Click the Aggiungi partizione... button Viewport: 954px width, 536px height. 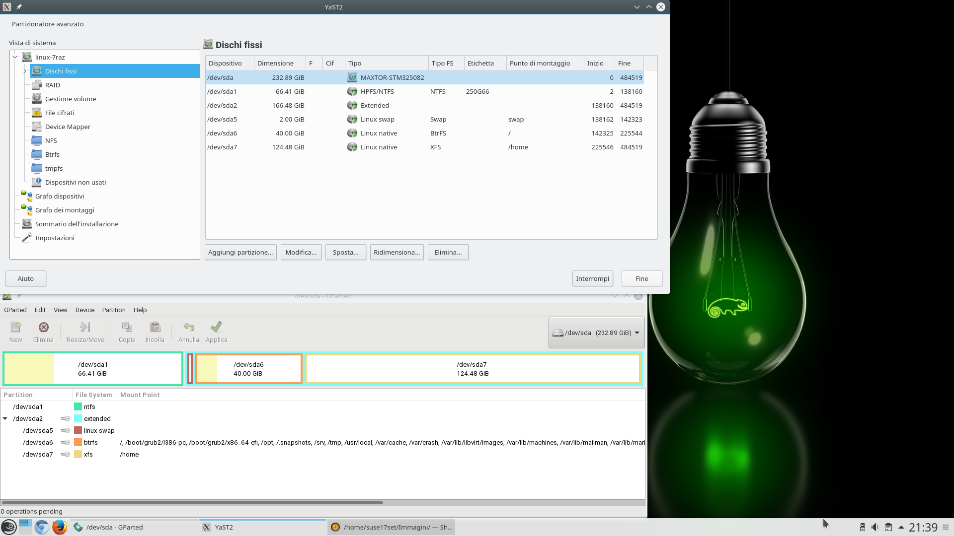pos(240,252)
